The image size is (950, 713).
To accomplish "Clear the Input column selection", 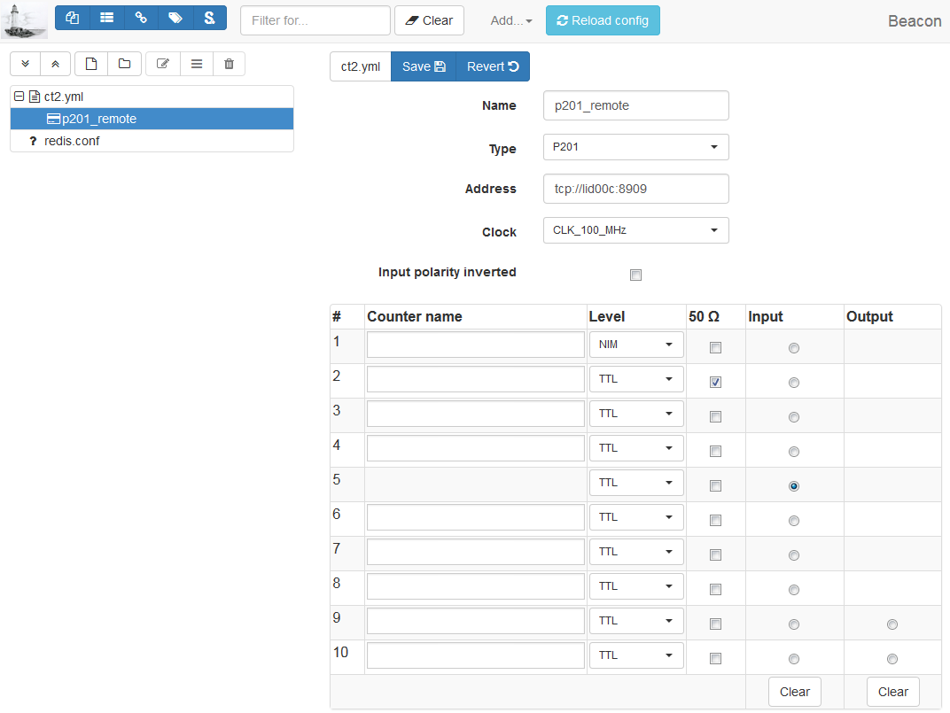I will point(794,692).
